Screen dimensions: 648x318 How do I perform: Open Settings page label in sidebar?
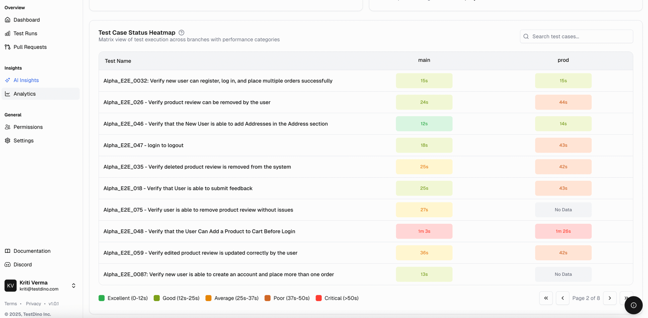coord(23,141)
